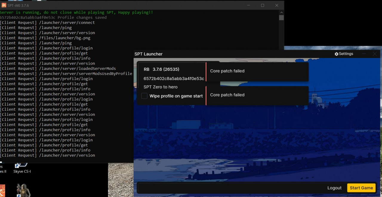The image size is (382, 197).
Task: Maximize the SPT-AKI 3.7.6 console window
Action: point(262,5)
